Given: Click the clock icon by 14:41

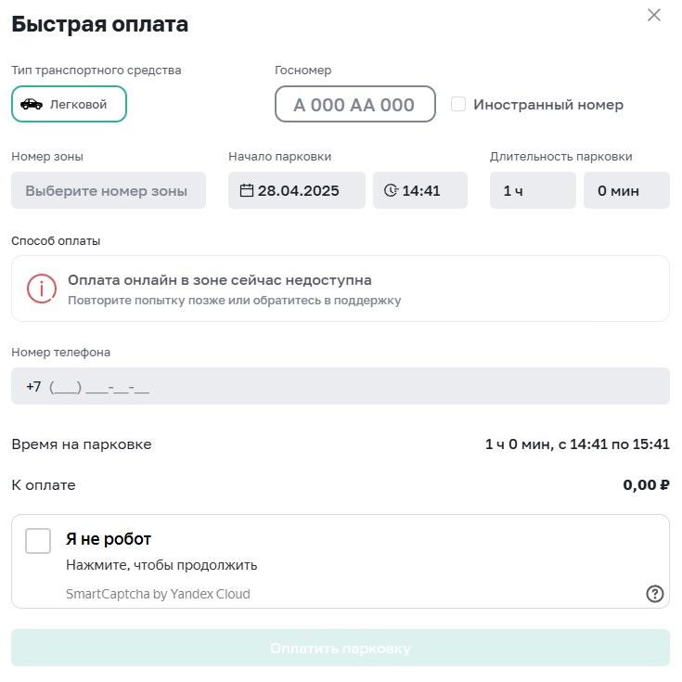Looking at the screenshot, I should tap(391, 190).
